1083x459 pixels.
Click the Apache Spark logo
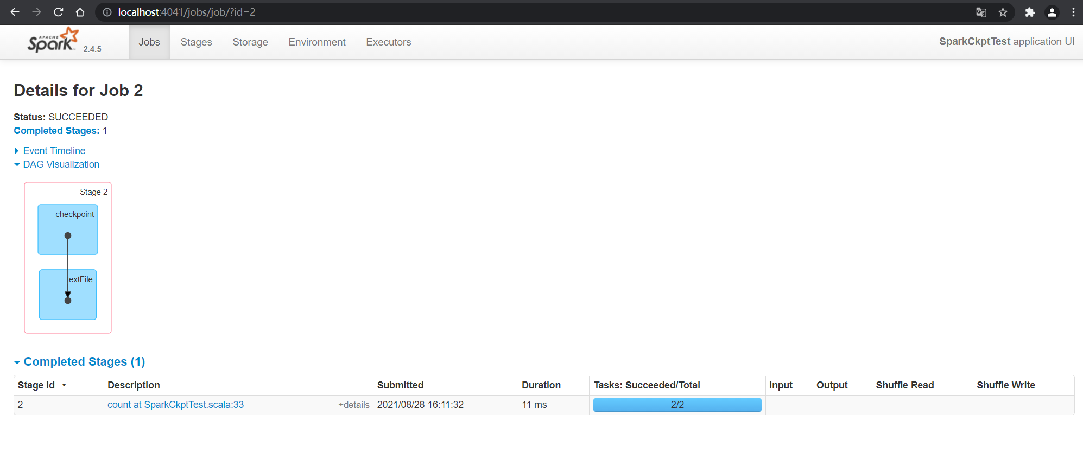pos(53,40)
